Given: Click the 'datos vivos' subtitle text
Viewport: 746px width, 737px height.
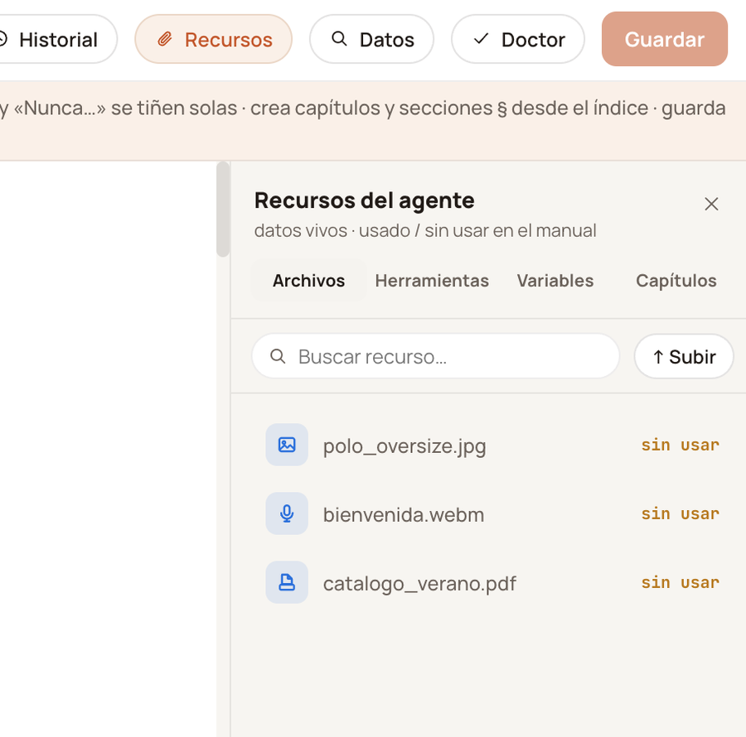Looking at the screenshot, I should tap(425, 231).
